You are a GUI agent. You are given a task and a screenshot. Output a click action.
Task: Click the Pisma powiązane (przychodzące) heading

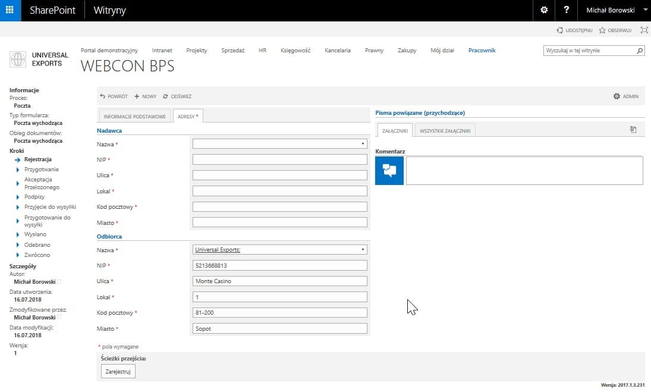click(x=420, y=113)
